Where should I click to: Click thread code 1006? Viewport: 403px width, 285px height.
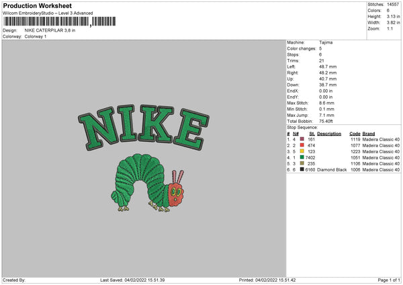click(355, 170)
